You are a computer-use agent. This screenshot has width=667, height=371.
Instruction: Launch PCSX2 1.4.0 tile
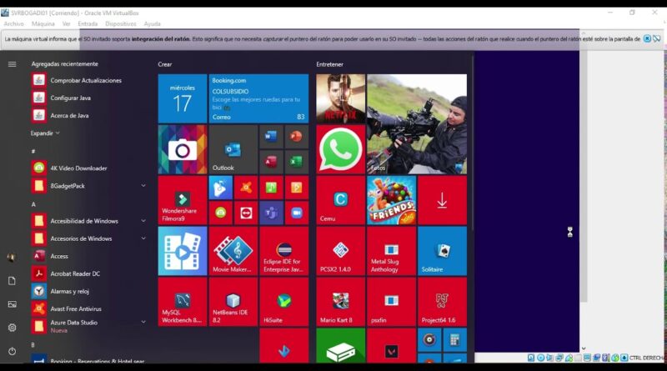click(x=340, y=251)
